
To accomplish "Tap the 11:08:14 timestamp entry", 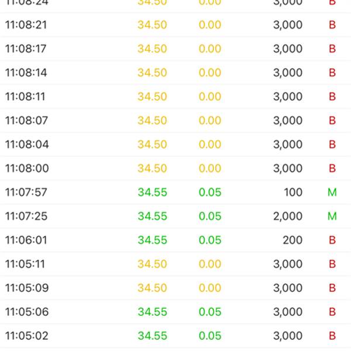I will (x=26, y=73).
